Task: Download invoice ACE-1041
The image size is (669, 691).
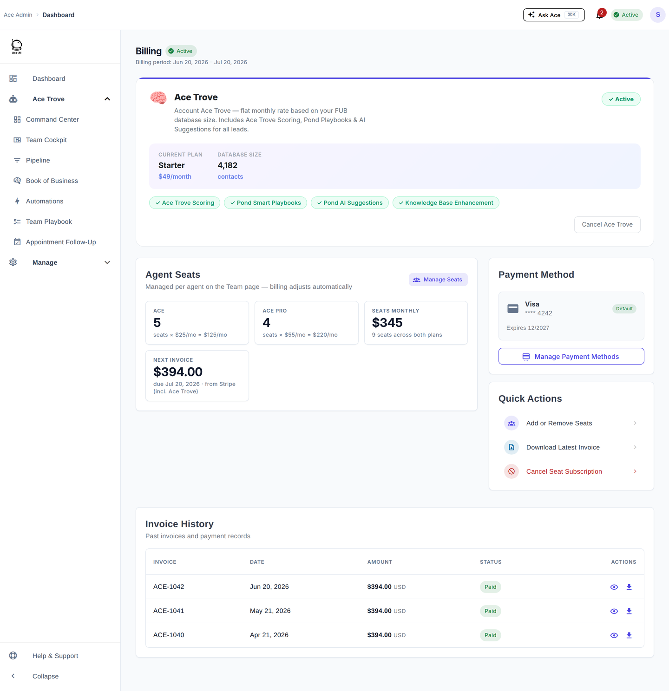Action: 629,611
